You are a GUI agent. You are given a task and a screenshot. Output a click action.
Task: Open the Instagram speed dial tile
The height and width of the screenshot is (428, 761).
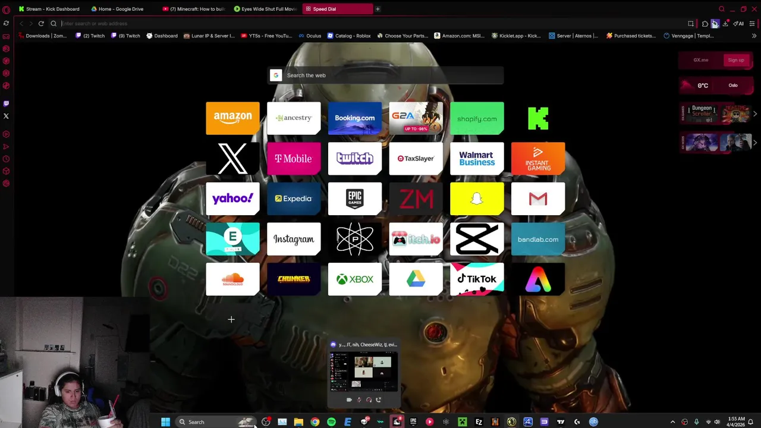tap(294, 239)
